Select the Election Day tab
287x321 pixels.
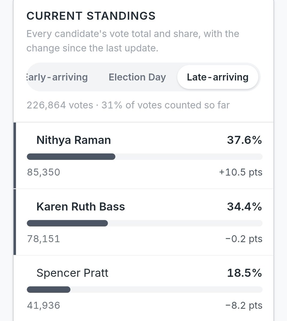tap(137, 77)
